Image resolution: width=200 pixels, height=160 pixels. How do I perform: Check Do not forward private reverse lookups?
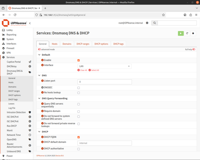click(x=79, y=124)
